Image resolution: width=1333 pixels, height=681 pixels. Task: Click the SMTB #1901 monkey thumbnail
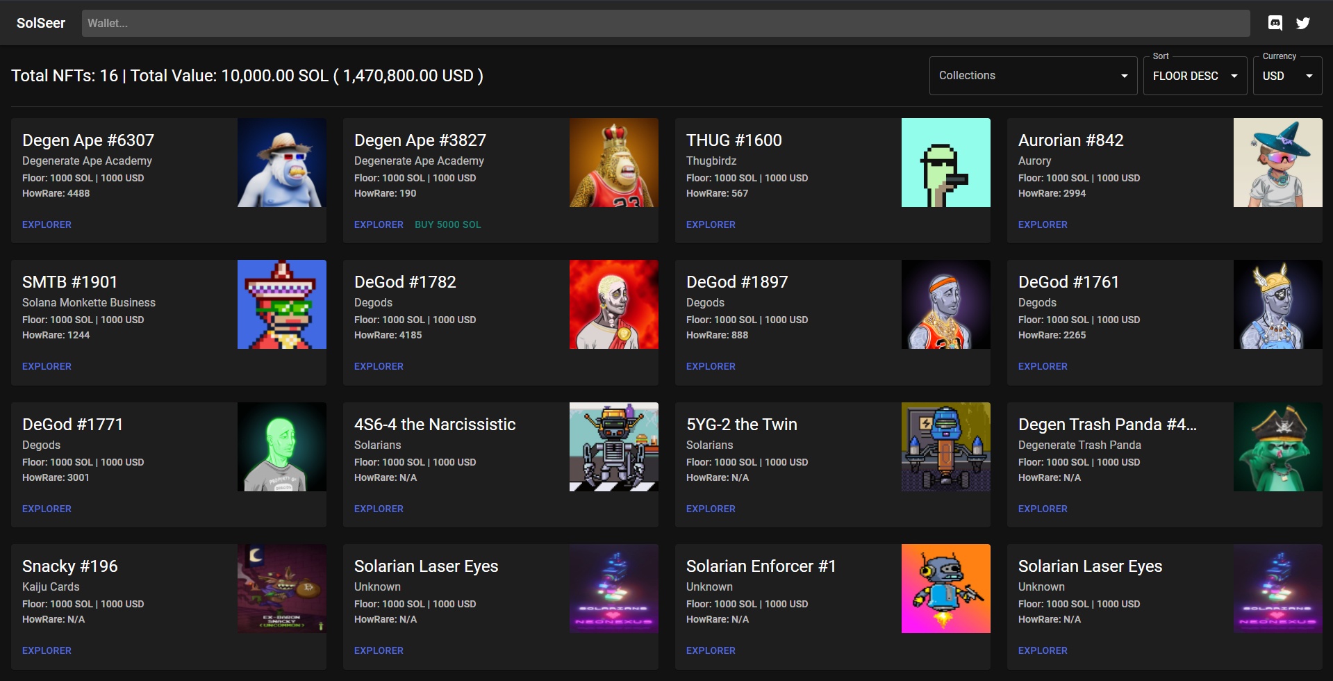tap(281, 304)
